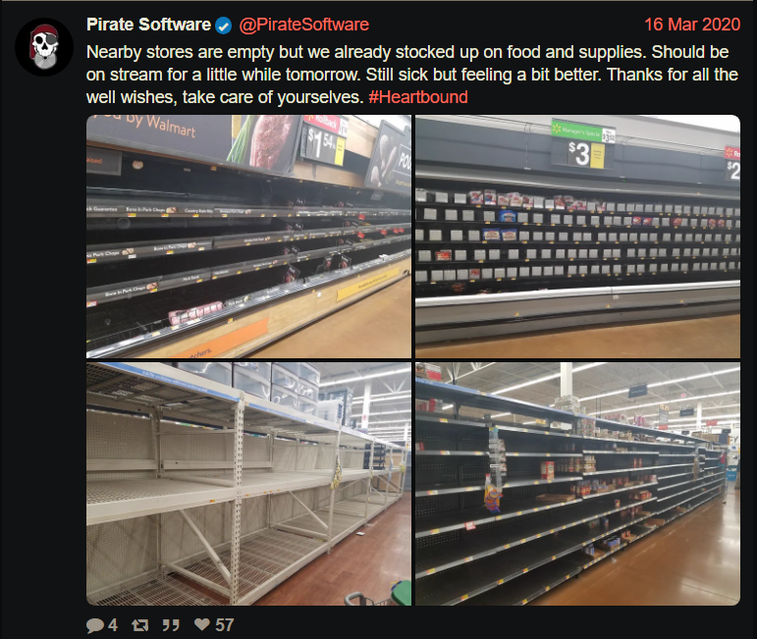Viewport: 757px width, 639px height.
Task: Click the tweet text line 'well wishes, take care'
Action: coord(225,97)
